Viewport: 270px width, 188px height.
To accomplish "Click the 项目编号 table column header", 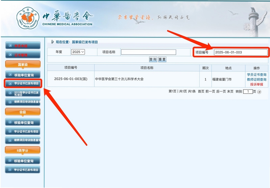I will (71, 68).
